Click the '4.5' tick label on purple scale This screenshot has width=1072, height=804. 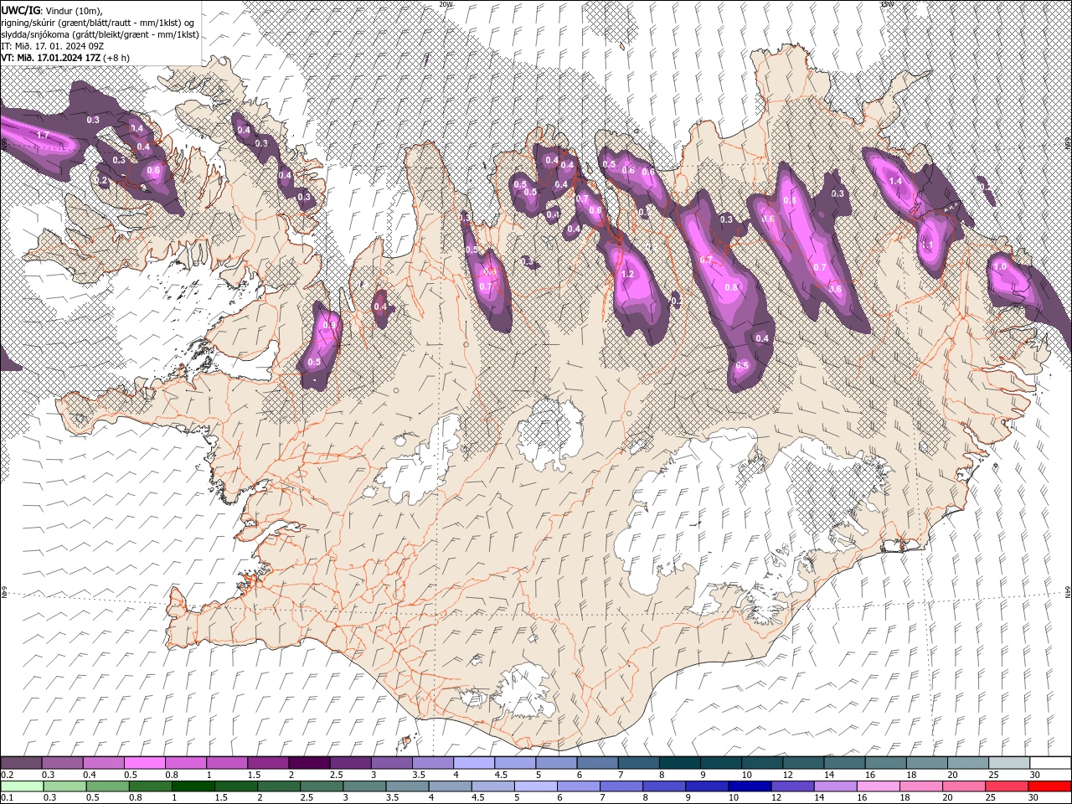pos(501,775)
